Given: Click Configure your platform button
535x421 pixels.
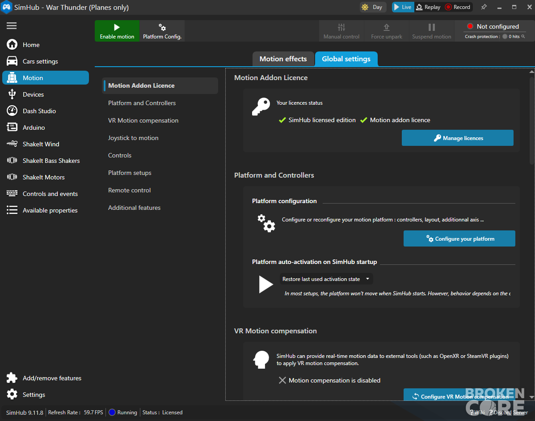Looking at the screenshot, I should (459, 238).
